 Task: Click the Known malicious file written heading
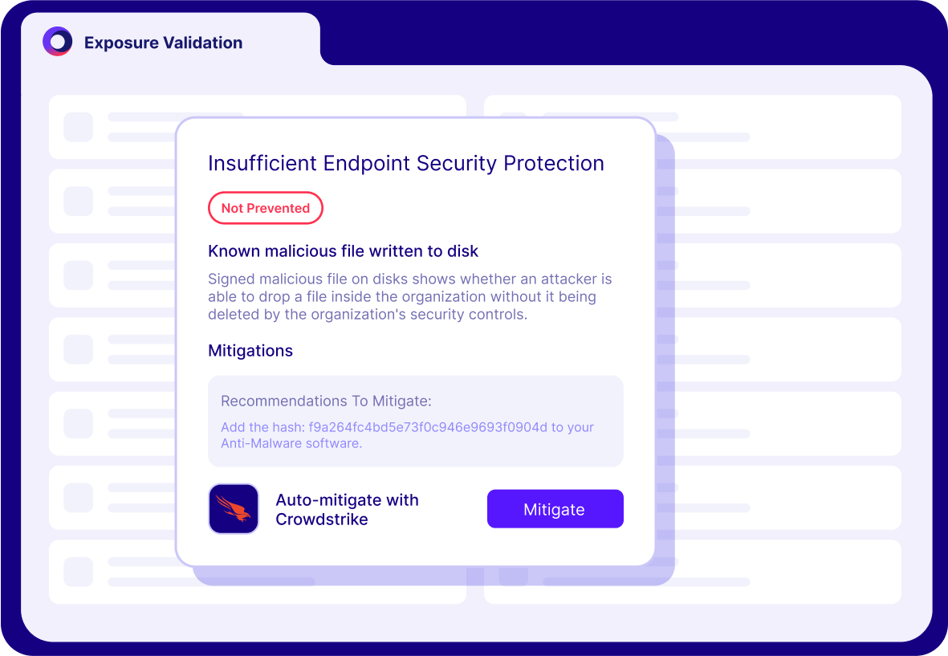pos(343,251)
